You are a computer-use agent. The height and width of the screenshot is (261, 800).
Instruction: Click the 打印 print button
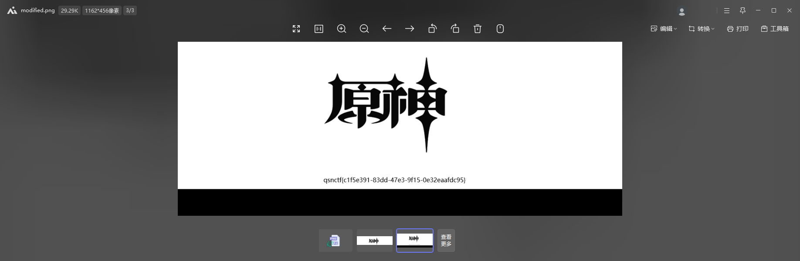(x=738, y=29)
